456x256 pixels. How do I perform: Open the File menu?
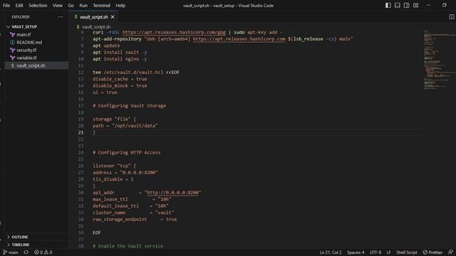[x=6, y=5]
